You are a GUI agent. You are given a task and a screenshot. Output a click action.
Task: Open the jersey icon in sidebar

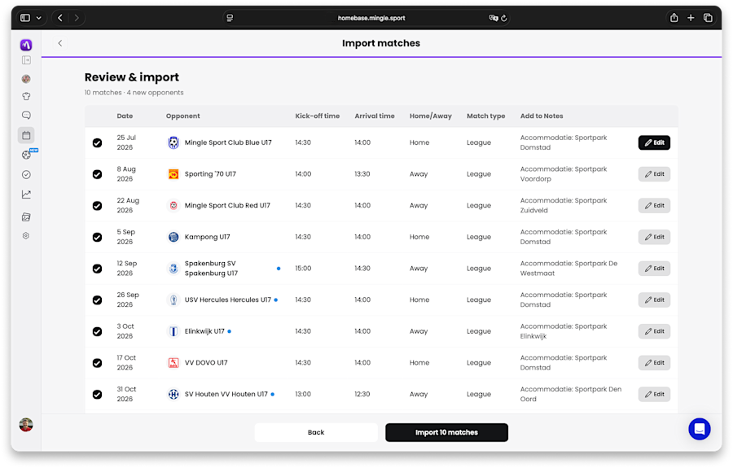point(26,96)
